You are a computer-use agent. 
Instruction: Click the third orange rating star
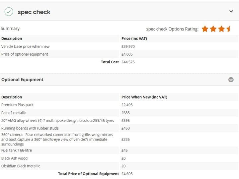221,29
